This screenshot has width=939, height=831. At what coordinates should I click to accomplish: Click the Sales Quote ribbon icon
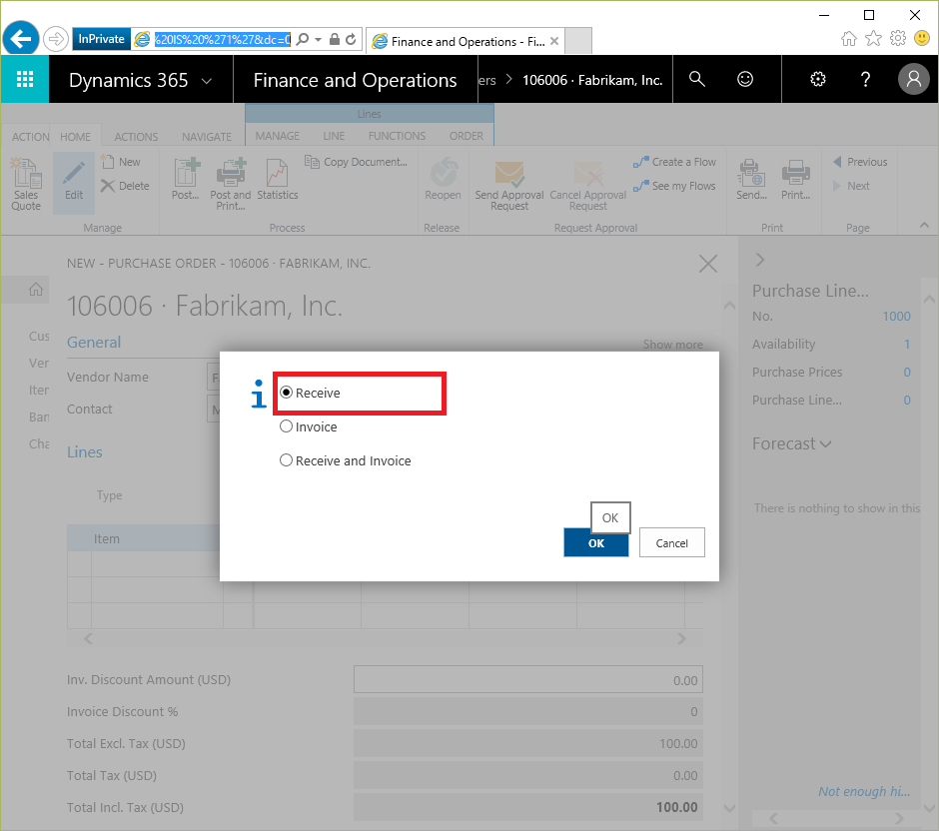26,185
